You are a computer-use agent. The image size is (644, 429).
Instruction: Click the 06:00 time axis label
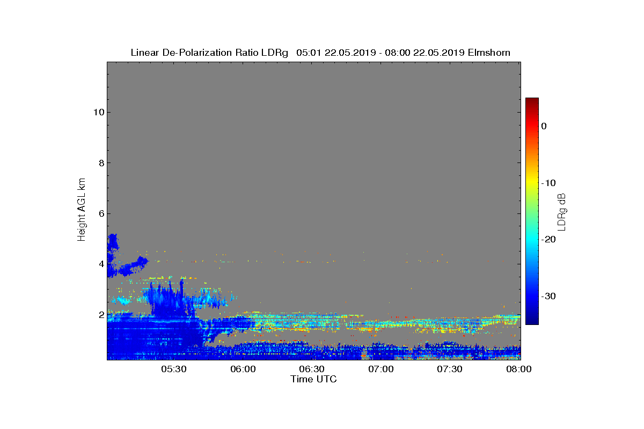point(243,369)
